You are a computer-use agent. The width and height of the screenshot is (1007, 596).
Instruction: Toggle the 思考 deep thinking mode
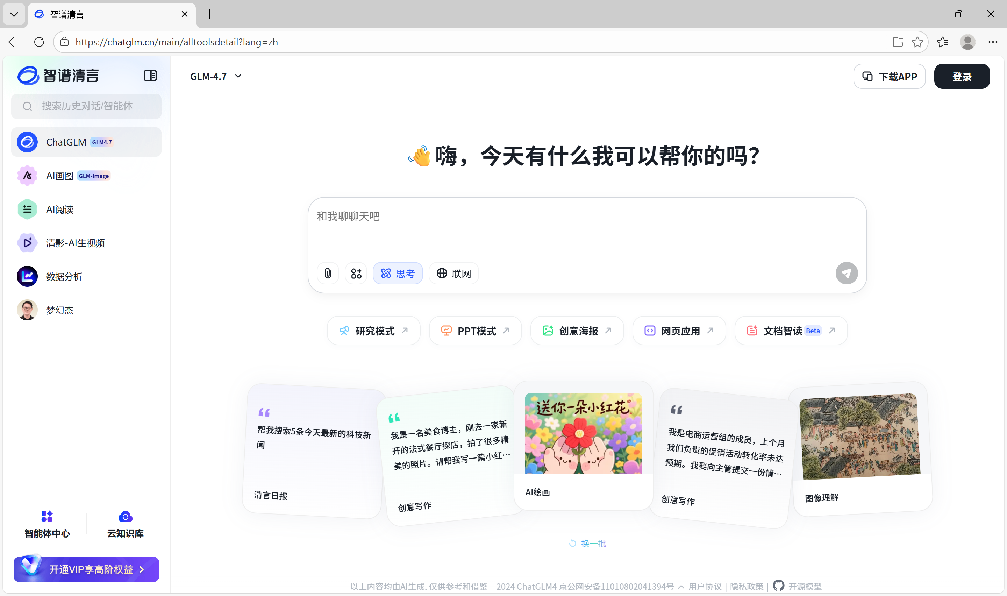pos(398,273)
